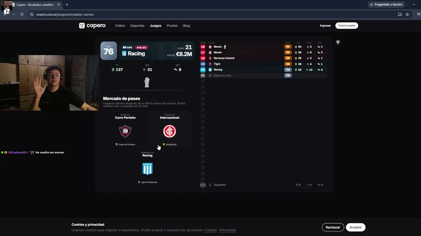Select the Tigre career row
Viewport: 421px width, 236px height.
[x=264, y=64]
